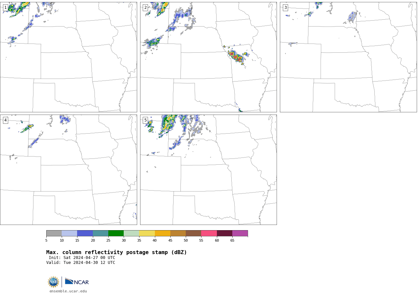Click the member number 5 label box
The image size is (420, 295).
click(x=145, y=120)
